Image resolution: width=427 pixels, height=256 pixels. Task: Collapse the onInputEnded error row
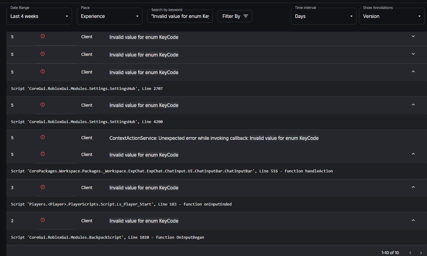(413, 187)
